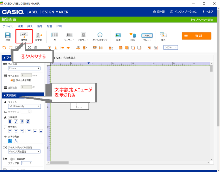This screenshot has width=220, height=172.
Task: Center text horizontally
Action: 16,131
